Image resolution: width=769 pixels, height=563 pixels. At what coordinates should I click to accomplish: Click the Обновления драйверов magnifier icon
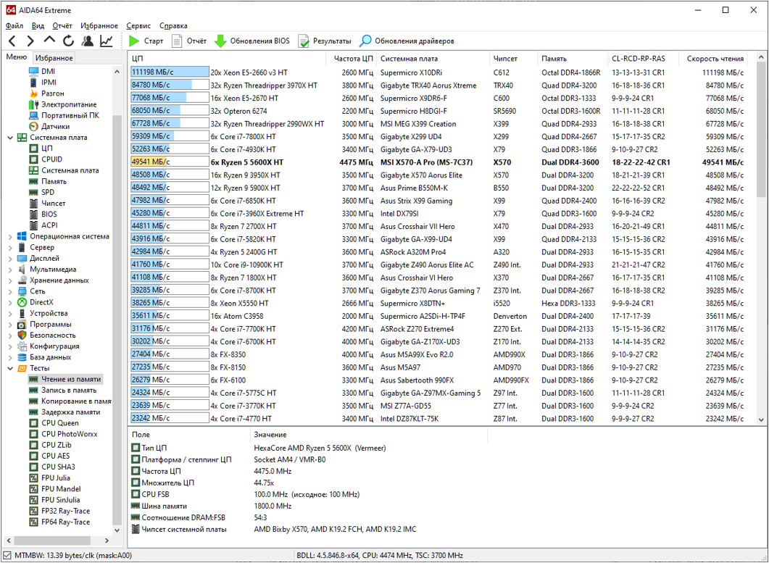[x=365, y=41]
